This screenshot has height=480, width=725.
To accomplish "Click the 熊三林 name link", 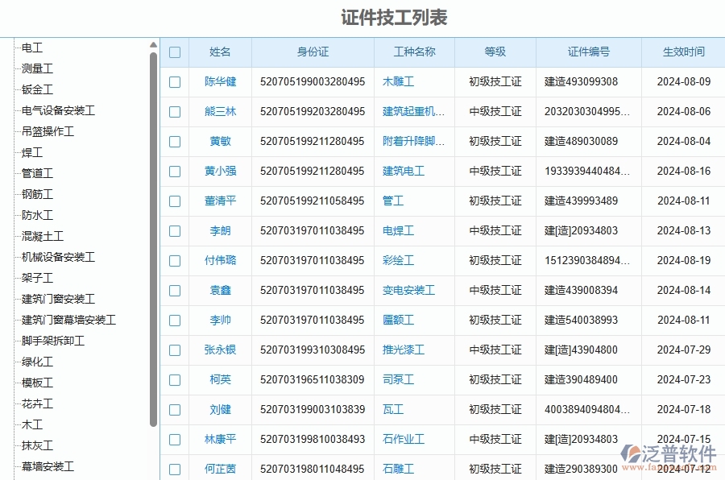I will pyautogui.click(x=220, y=111).
